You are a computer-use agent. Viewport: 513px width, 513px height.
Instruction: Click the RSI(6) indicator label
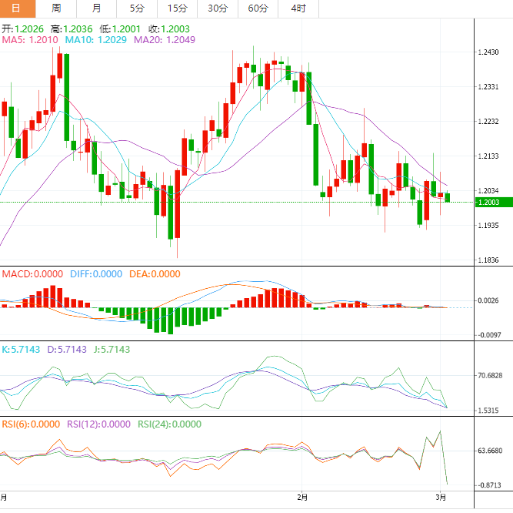click(31, 424)
